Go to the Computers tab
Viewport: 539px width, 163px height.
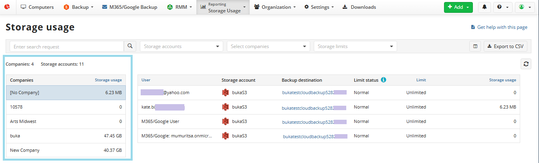pyautogui.click(x=37, y=7)
